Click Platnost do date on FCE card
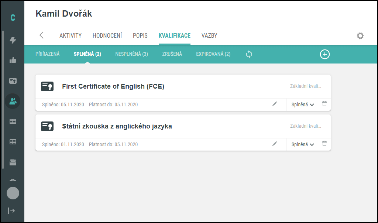Image resolution: width=378 pixels, height=223 pixels. (x=113, y=104)
